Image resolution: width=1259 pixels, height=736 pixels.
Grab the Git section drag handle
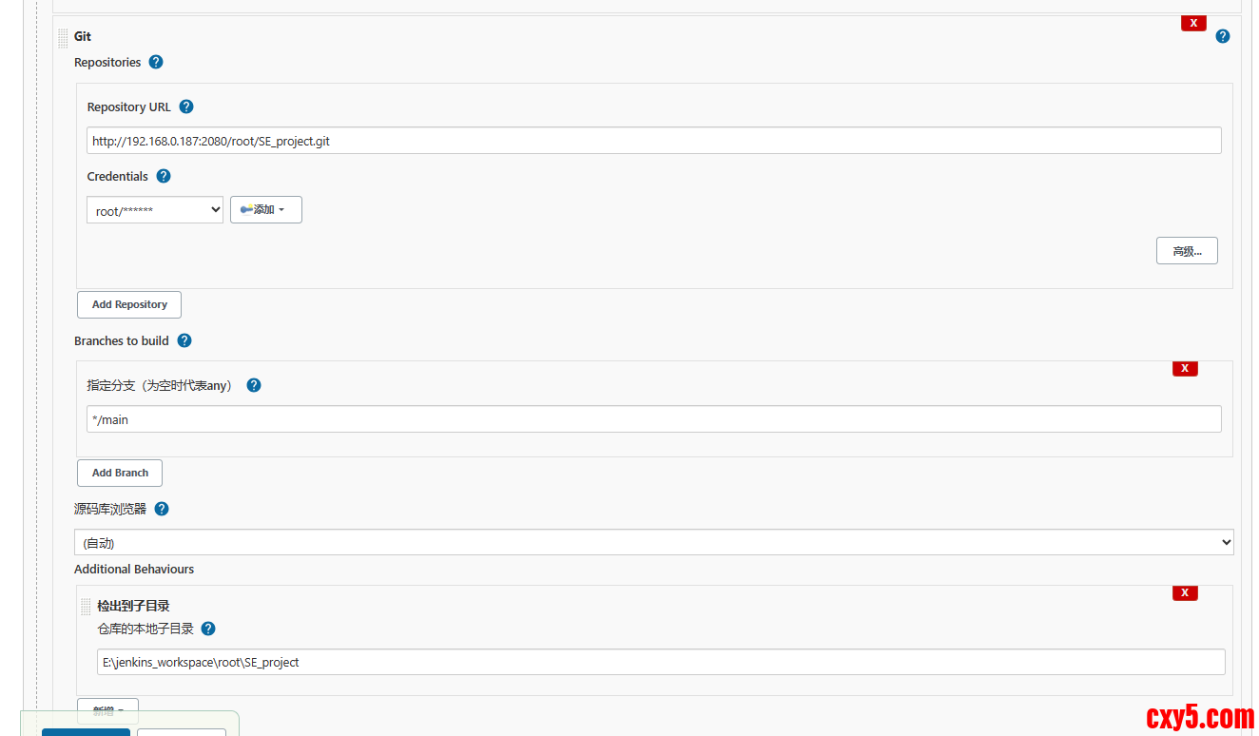pos(63,38)
